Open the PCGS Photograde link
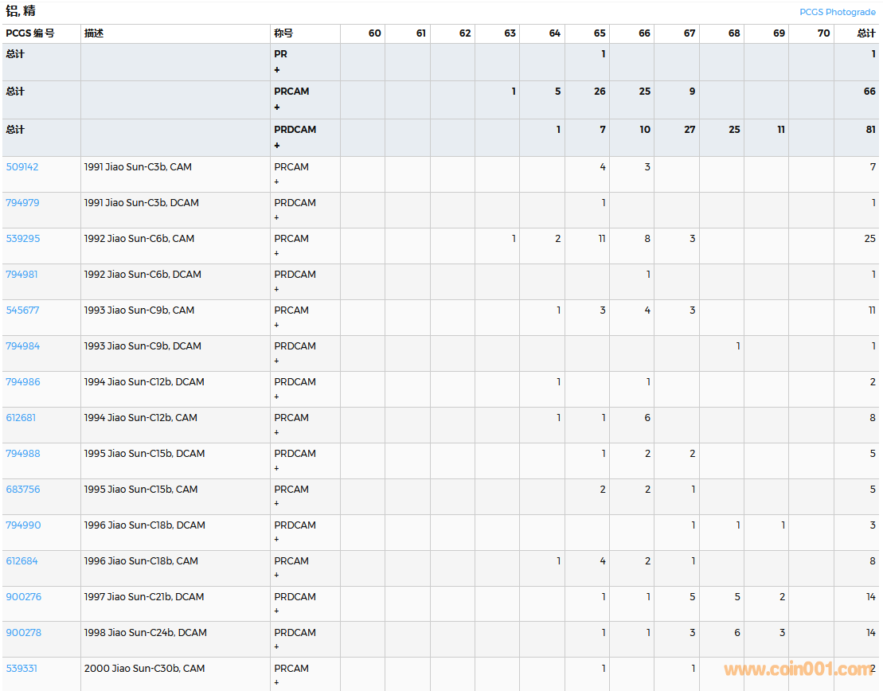 (x=837, y=12)
